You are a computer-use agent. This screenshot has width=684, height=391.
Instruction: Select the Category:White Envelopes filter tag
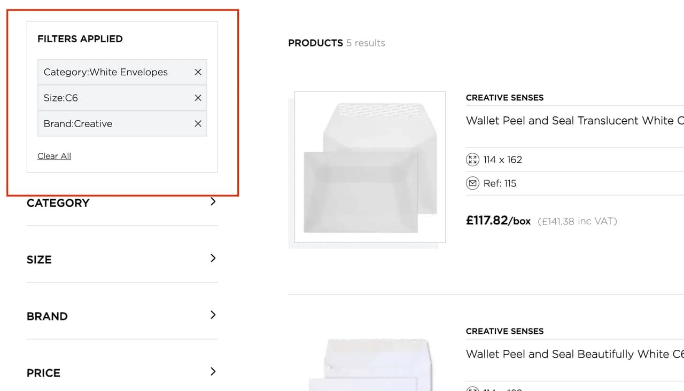[122, 72]
